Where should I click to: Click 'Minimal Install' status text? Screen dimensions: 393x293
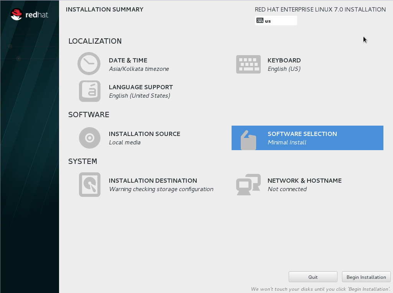tap(287, 142)
